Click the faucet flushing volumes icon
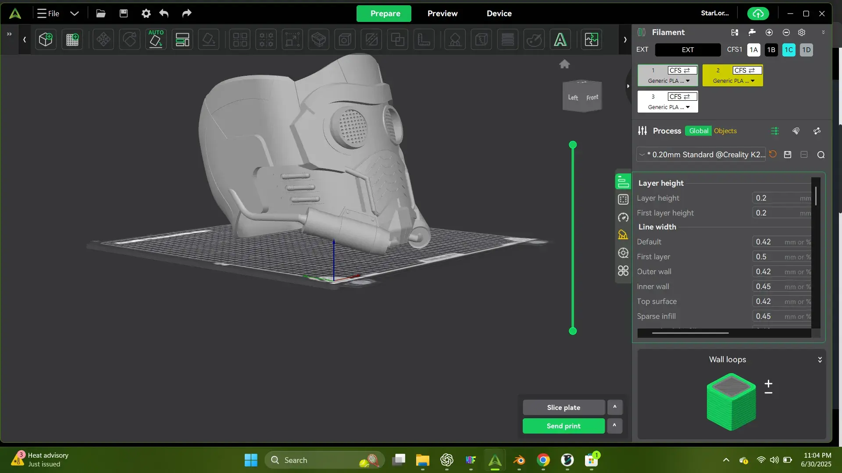 point(752,32)
